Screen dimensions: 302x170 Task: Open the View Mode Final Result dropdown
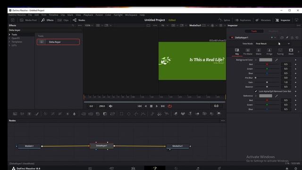point(273,44)
